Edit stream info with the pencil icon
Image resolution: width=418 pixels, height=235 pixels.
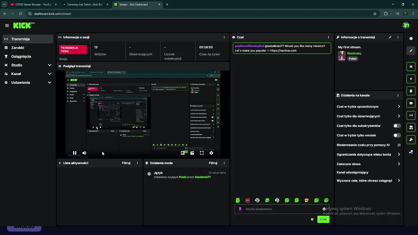(x=390, y=37)
